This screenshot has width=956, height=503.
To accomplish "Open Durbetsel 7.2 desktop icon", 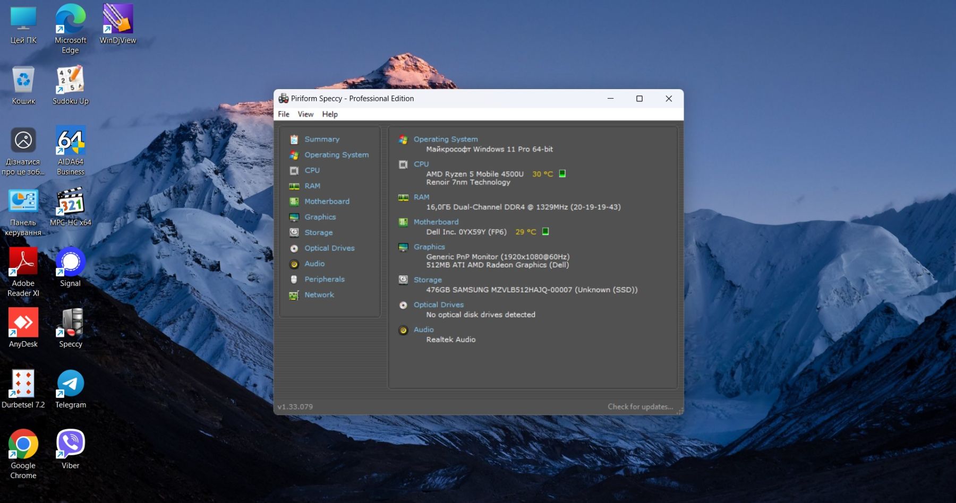I will [23, 389].
